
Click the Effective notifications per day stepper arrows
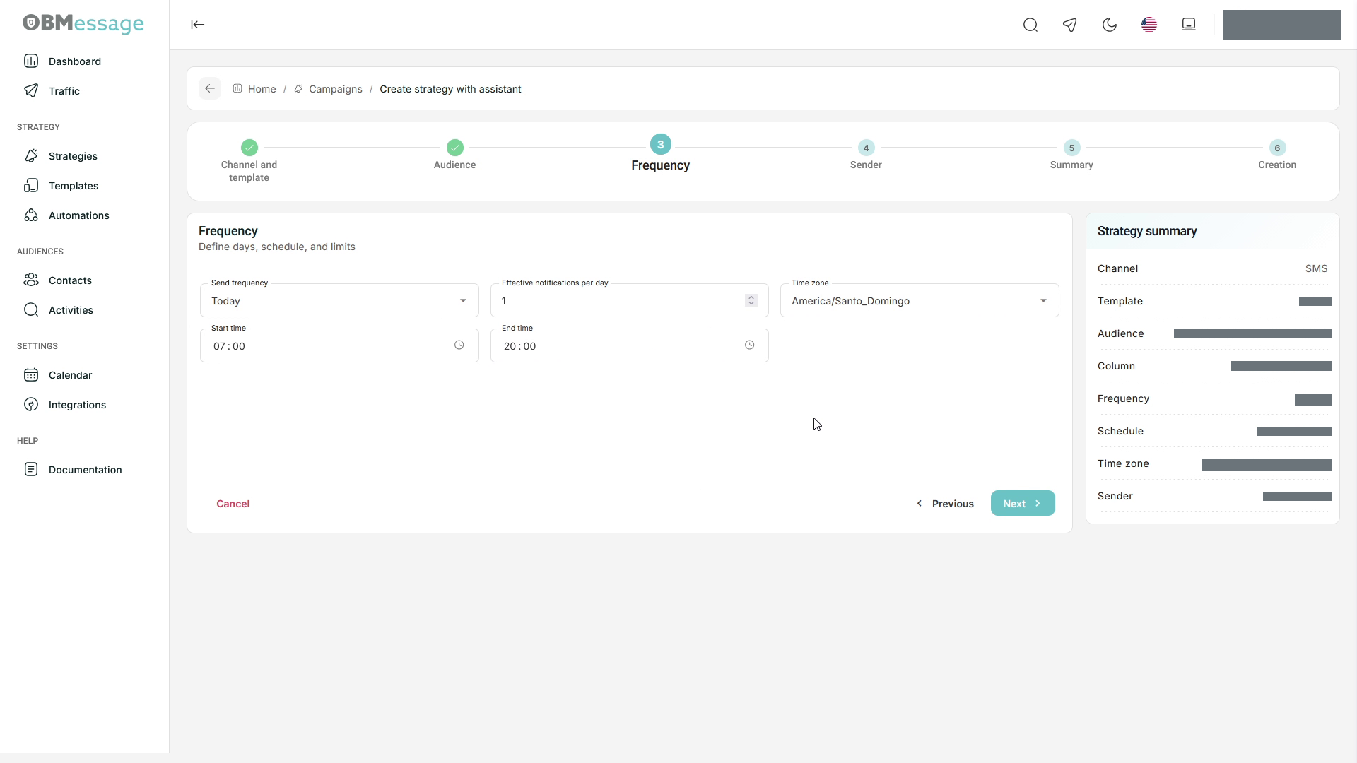pyautogui.click(x=751, y=301)
